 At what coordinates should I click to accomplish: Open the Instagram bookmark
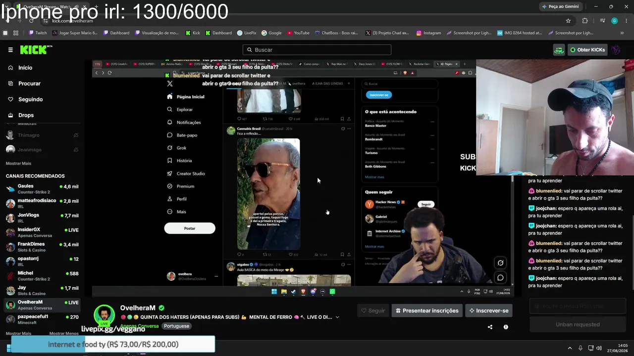click(429, 33)
